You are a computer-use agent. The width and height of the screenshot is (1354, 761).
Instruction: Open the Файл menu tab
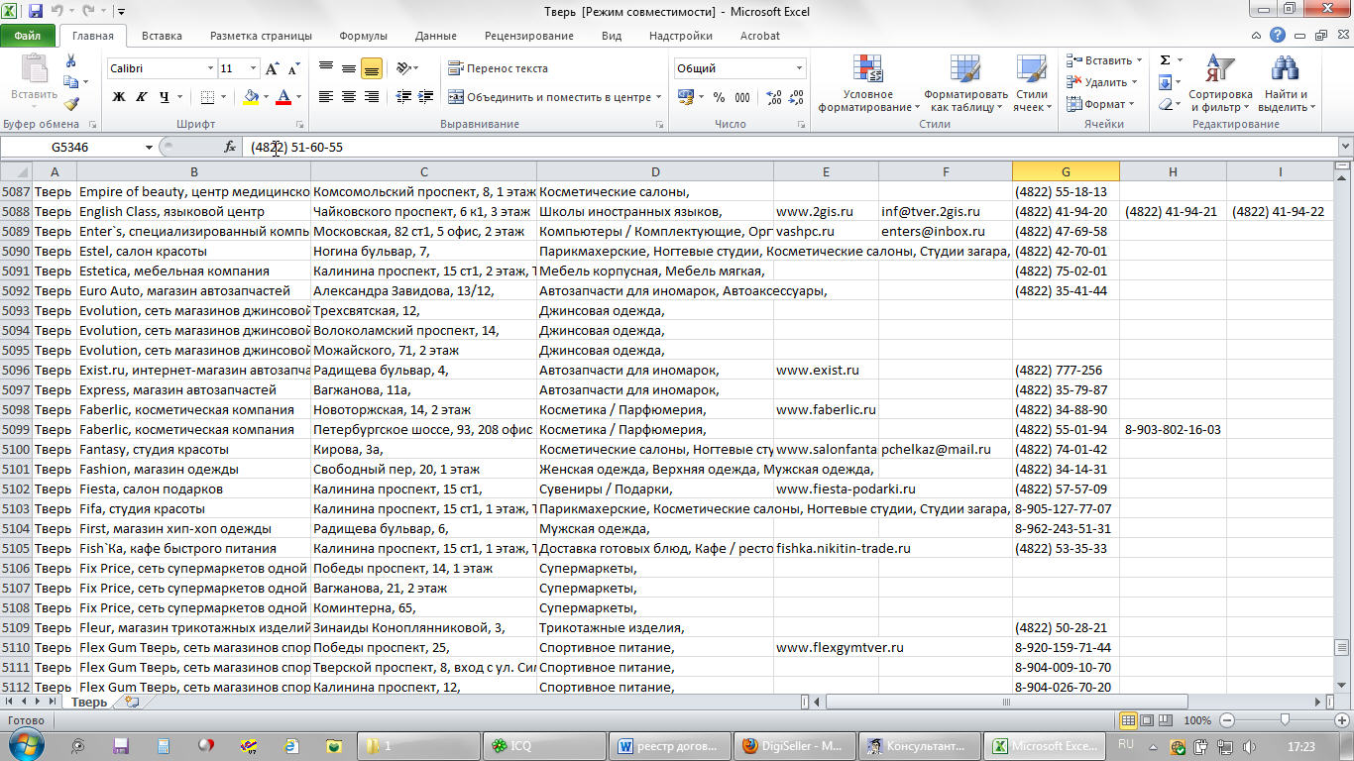[28, 36]
